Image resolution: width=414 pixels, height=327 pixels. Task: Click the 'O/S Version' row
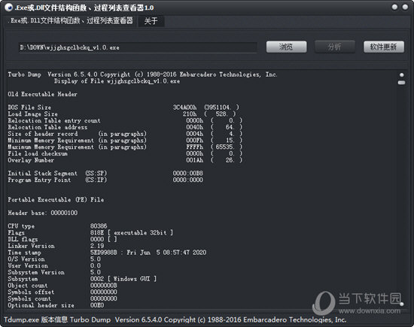coord(54,259)
